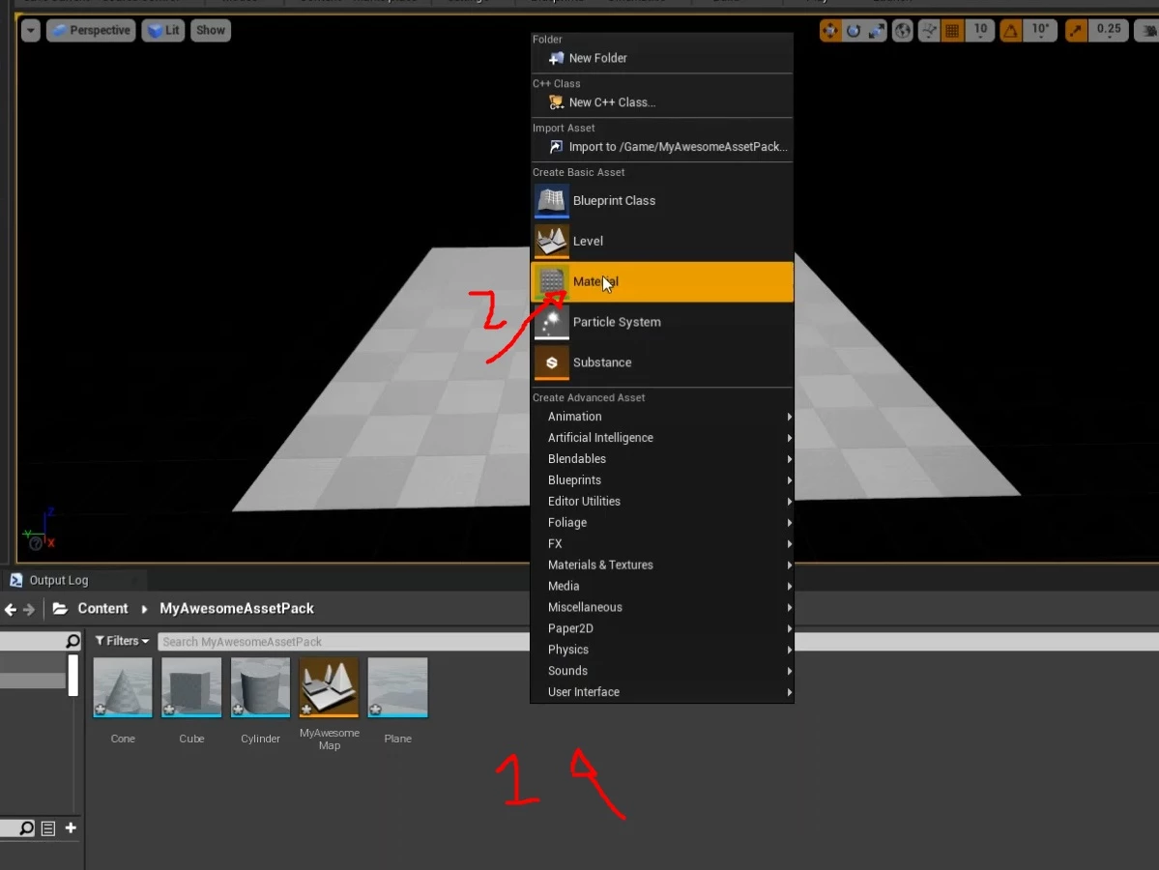Select the translate (move) gizmo tool
The image size is (1159, 870).
[x=830, y=30]
